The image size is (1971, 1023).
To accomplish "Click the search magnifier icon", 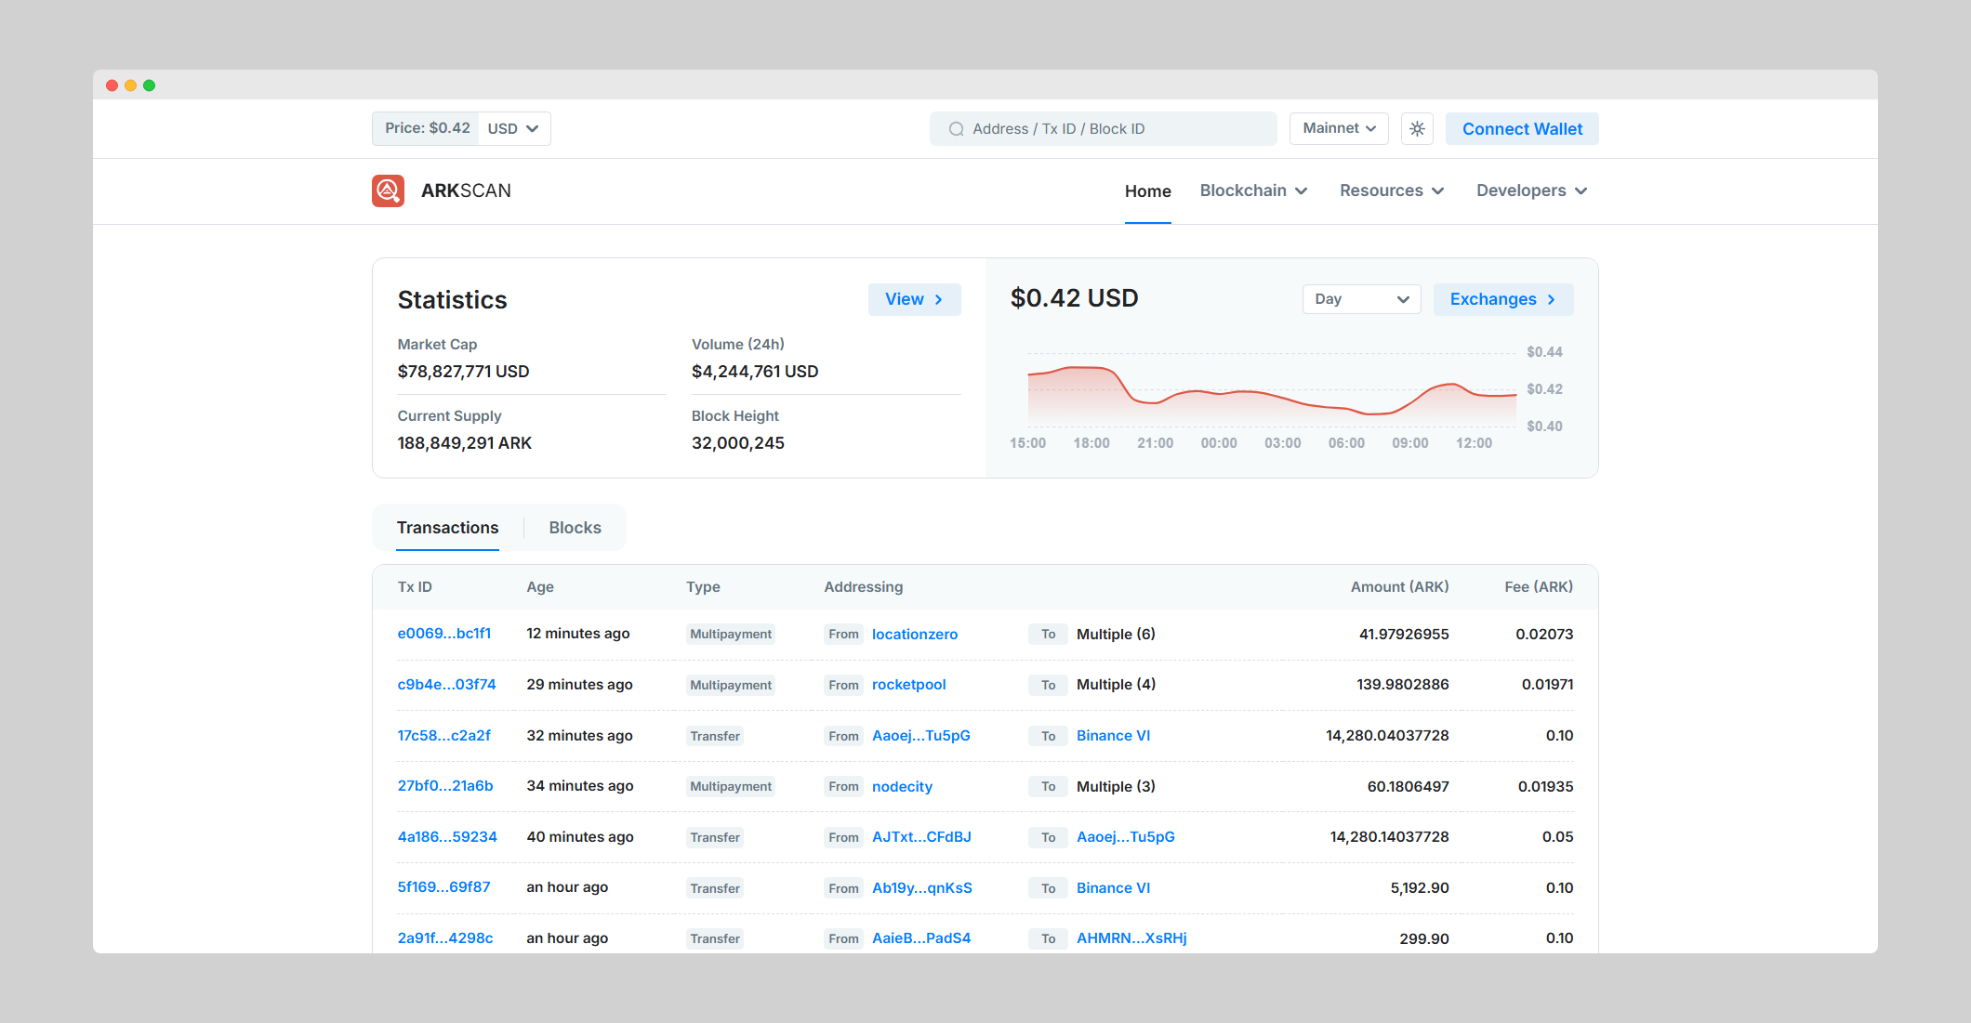I will tap(956, 129).
